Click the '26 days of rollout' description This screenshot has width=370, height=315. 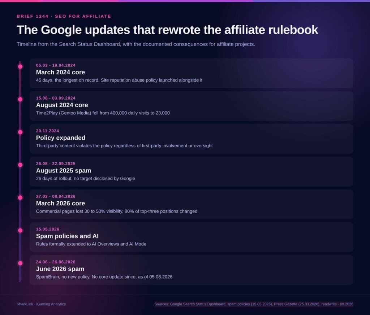point(85,179)
